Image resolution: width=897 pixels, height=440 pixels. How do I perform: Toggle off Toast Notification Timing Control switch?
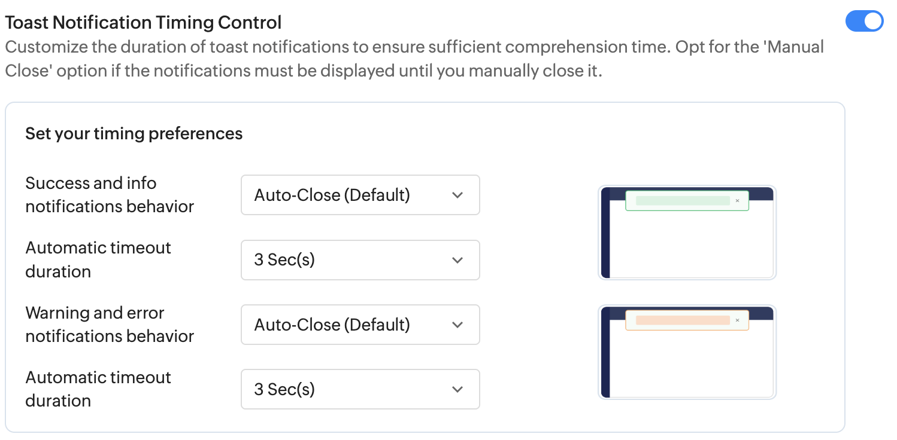pos(864,22)
